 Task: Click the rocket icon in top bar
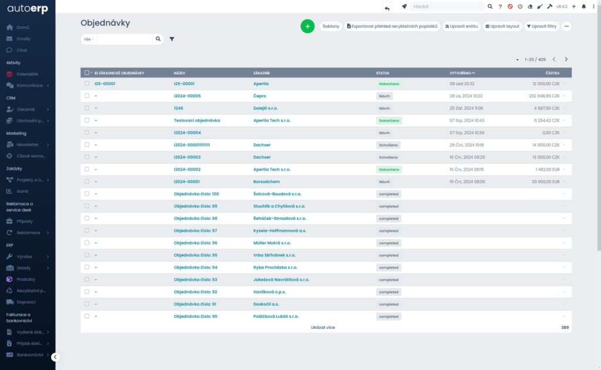(x=404, y=6)
